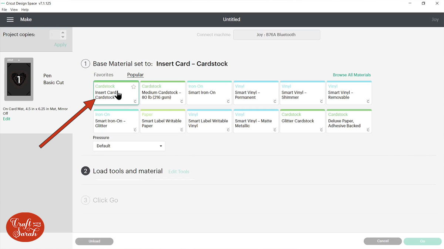Click the Craft with Sarah logo
This screenshot has width=444, height=249.
(24, 227)
